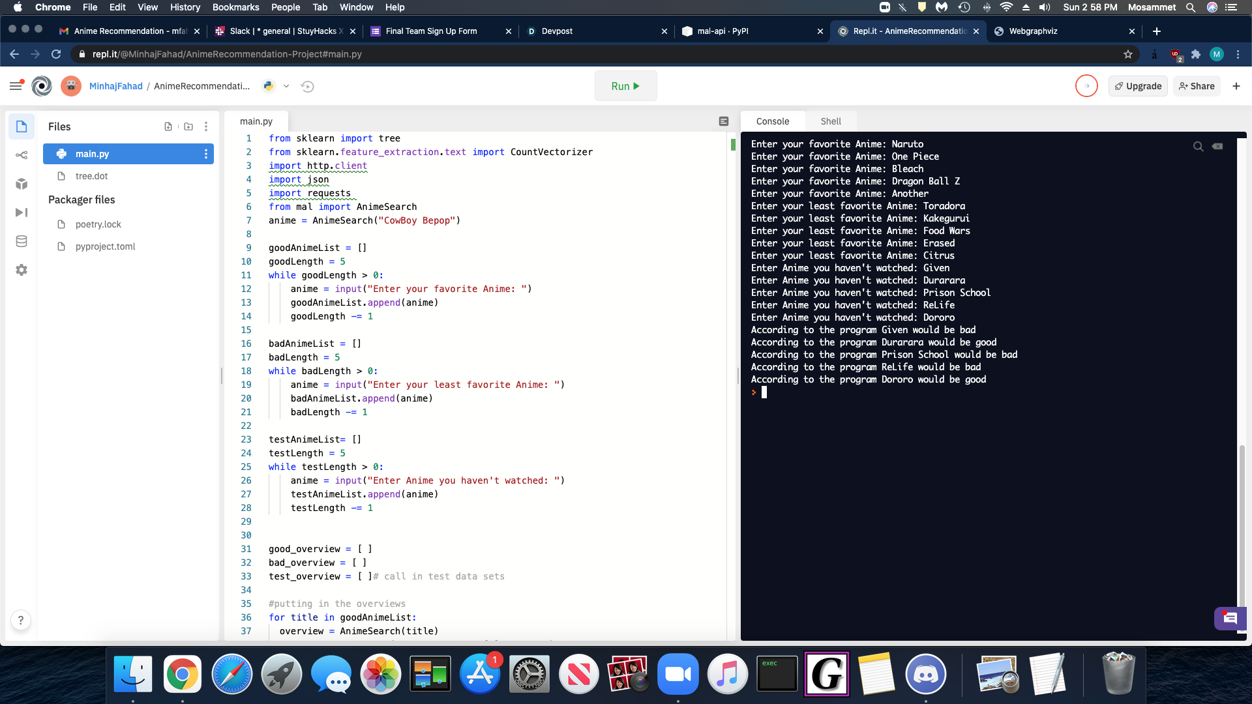Expand the Python language dropdown arrow

point(286,86)
